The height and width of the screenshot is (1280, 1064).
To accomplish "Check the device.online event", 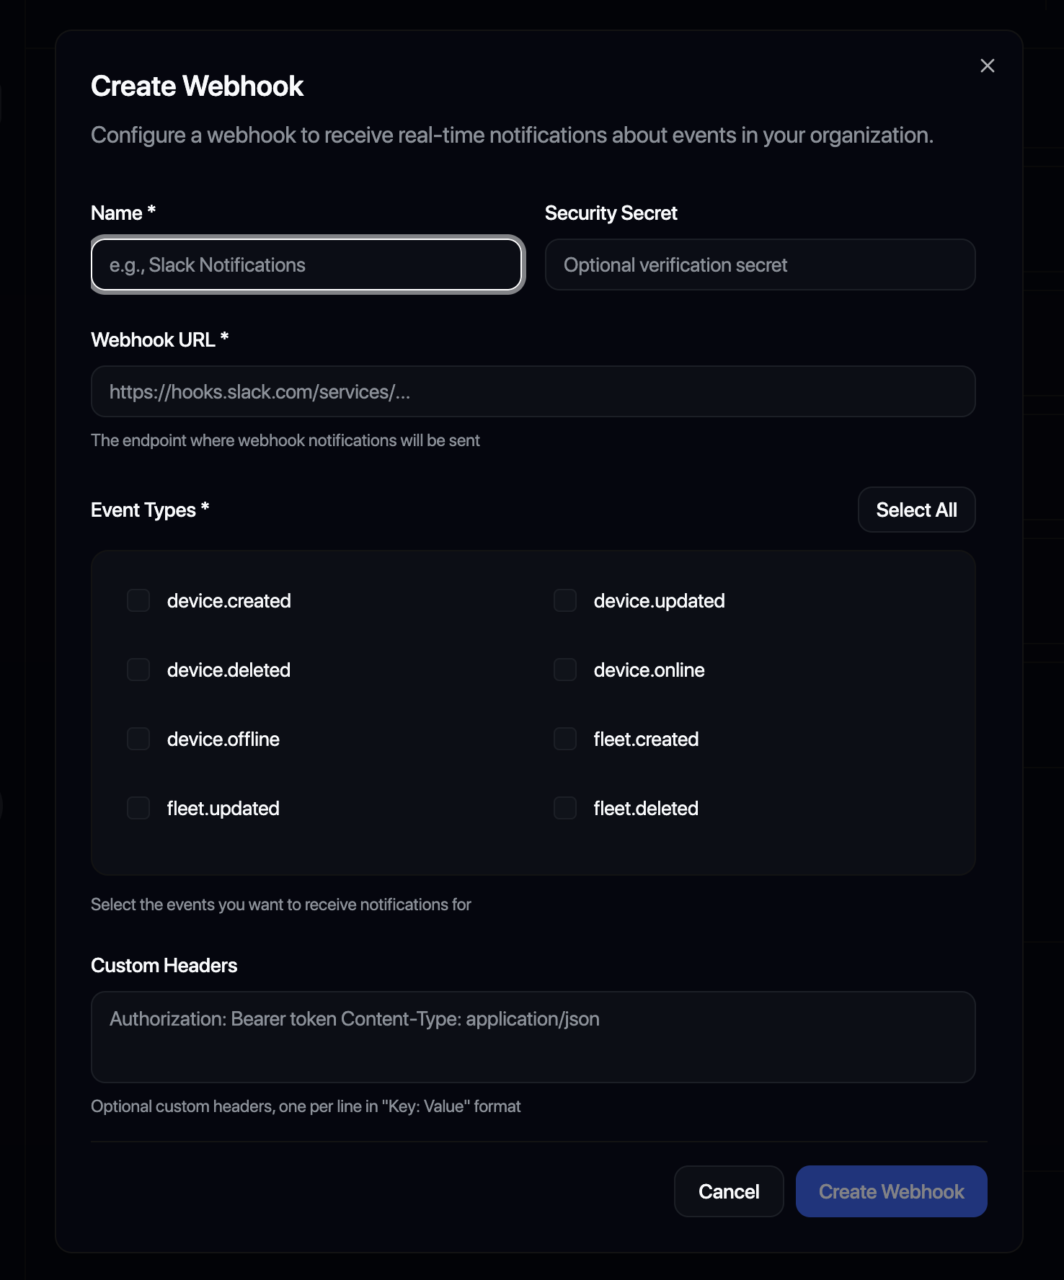I will click(564, 670).
